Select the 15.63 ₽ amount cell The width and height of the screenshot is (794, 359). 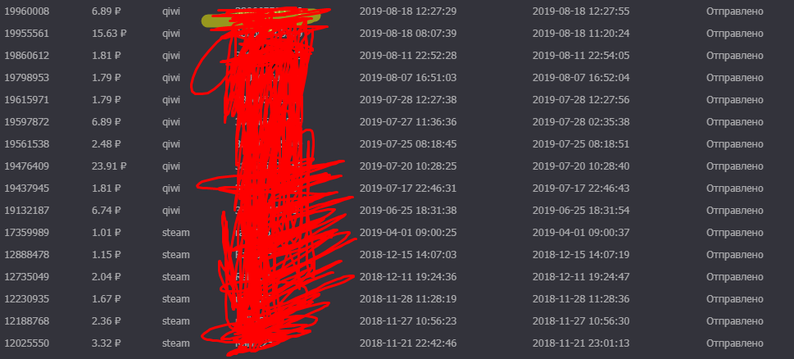click(x=109, y=34)
